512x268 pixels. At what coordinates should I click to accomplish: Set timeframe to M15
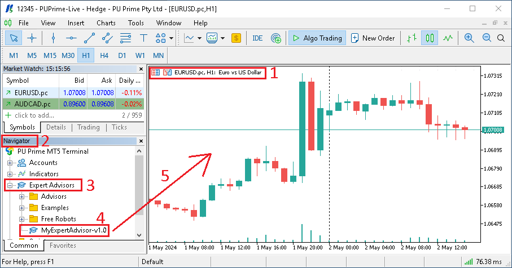tap(50, 55)
